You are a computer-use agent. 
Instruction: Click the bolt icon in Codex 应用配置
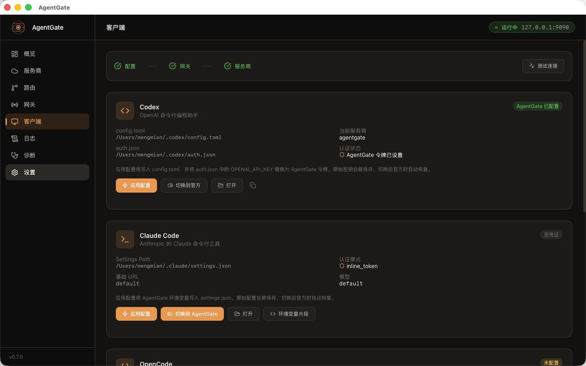[x=125, y=185]
